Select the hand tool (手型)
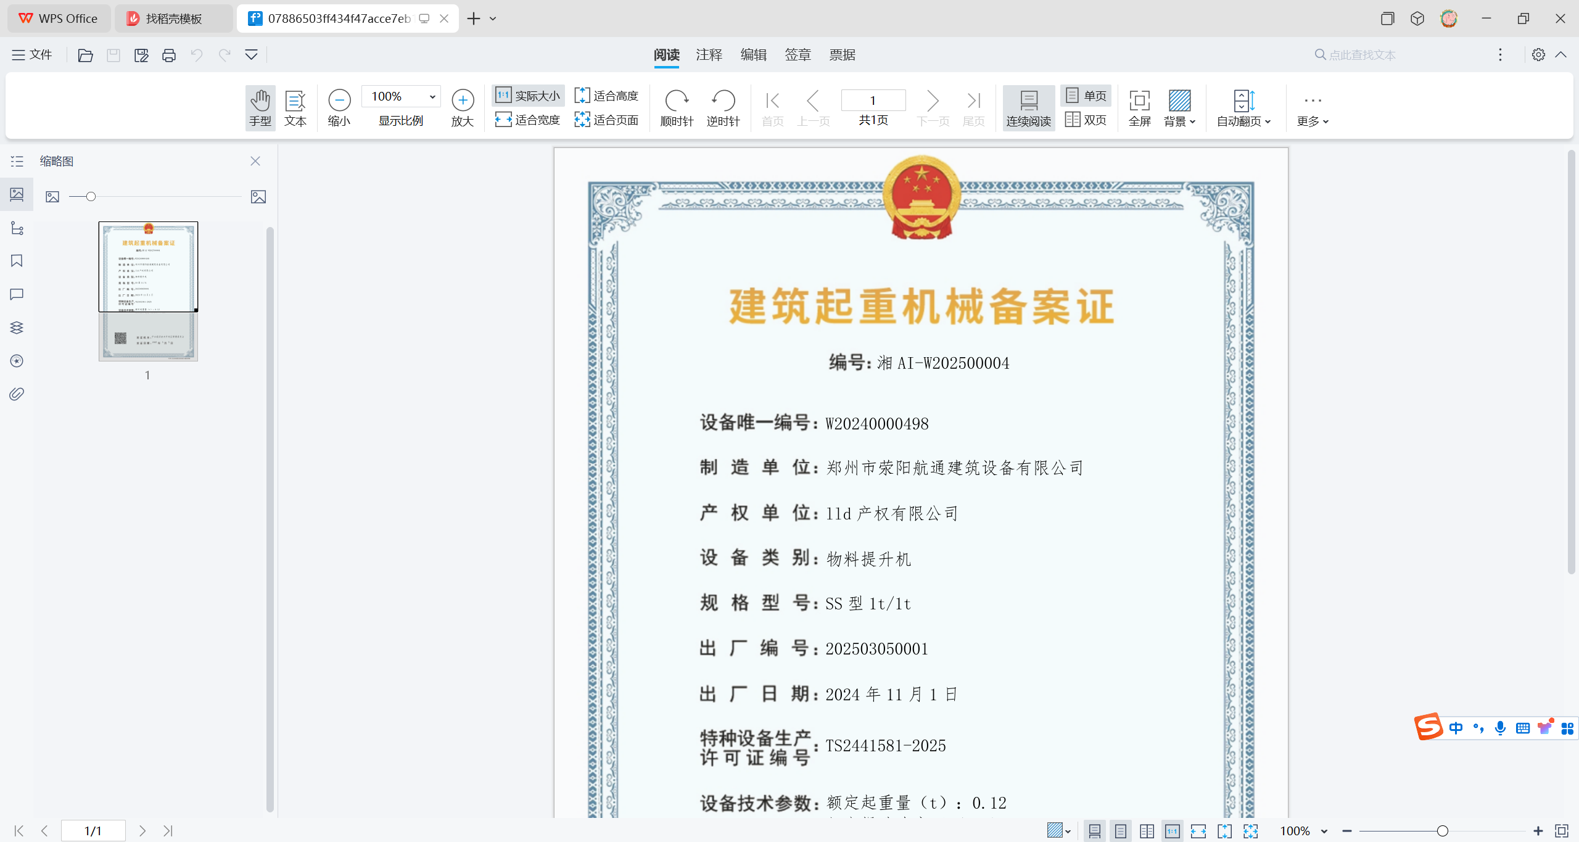This screenshot has height=842, width=1579. [x=260, y=108]
